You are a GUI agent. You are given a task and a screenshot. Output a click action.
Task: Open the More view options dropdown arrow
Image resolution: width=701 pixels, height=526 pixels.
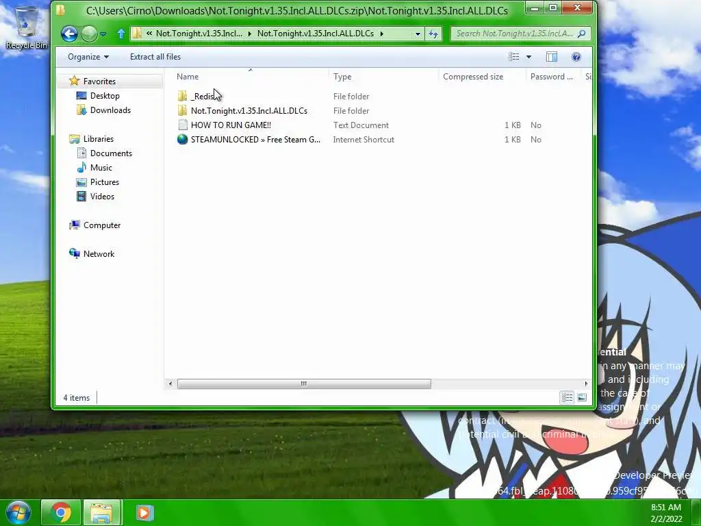tap(529, 57)
